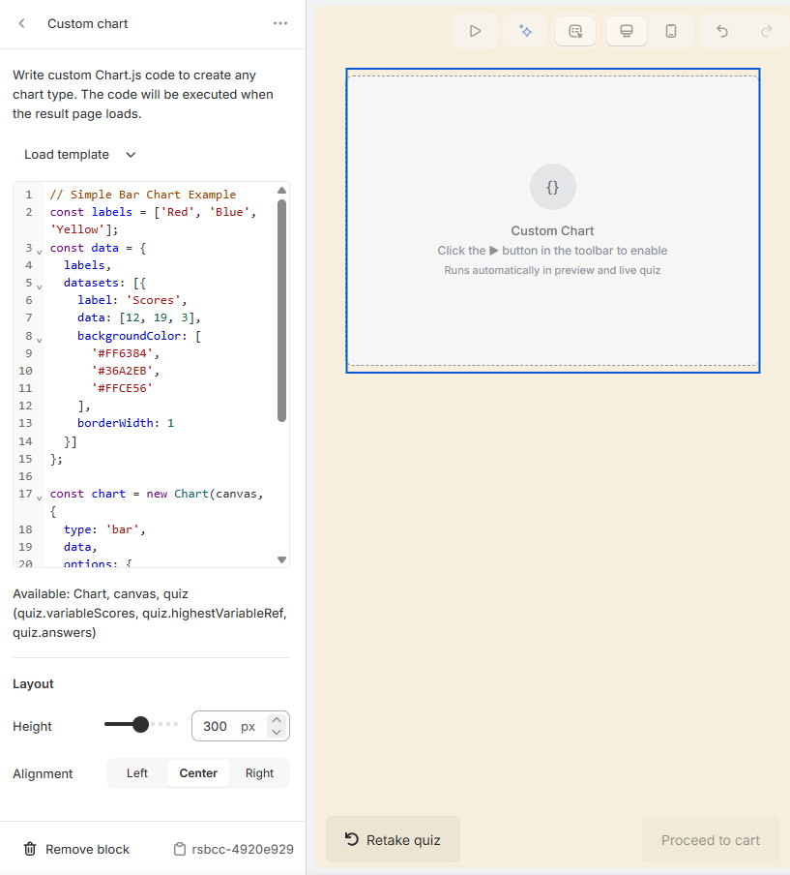Click the redo arrow in the toolbar
Image resolution: width=790 pixels, height=875 pixels.
point(766,30)
